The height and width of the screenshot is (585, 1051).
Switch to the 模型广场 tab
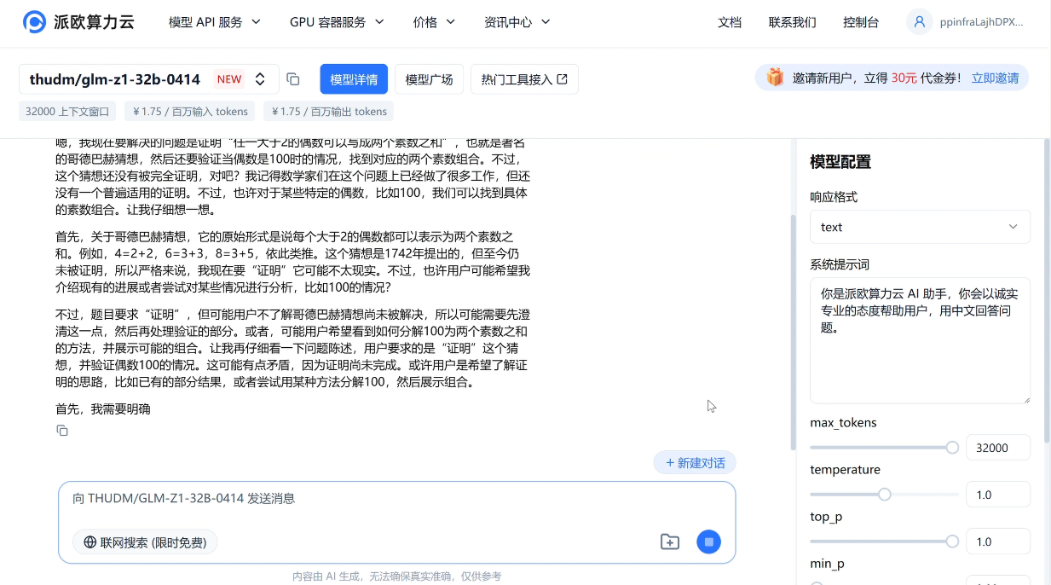tap(429, 79)
